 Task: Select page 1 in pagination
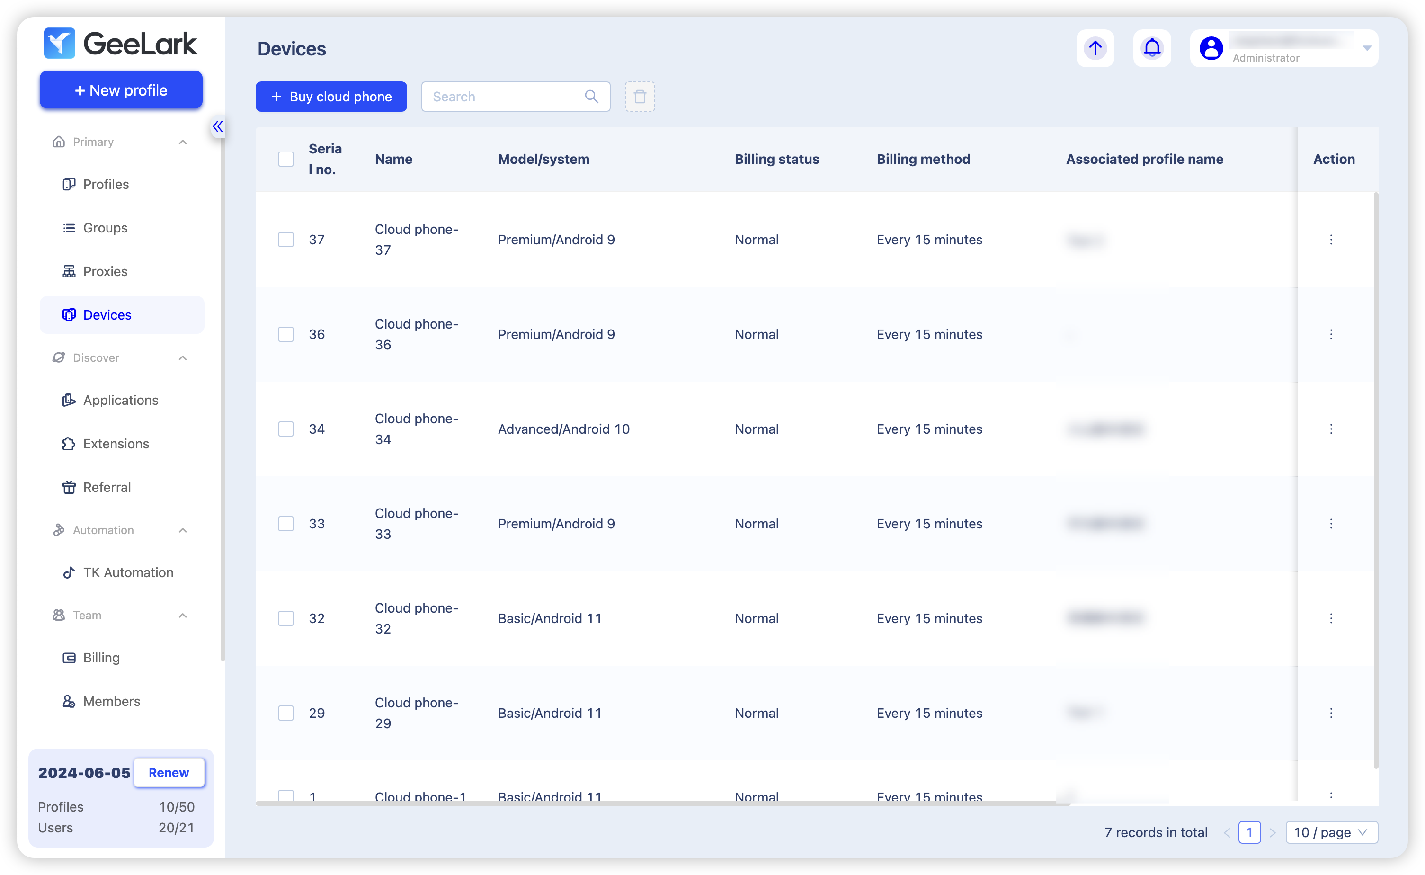tap(1249, 833)
